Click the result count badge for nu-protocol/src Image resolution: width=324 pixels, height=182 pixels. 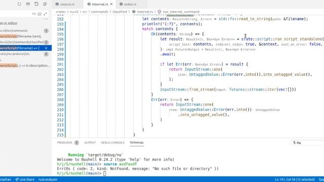coord(46,54)
